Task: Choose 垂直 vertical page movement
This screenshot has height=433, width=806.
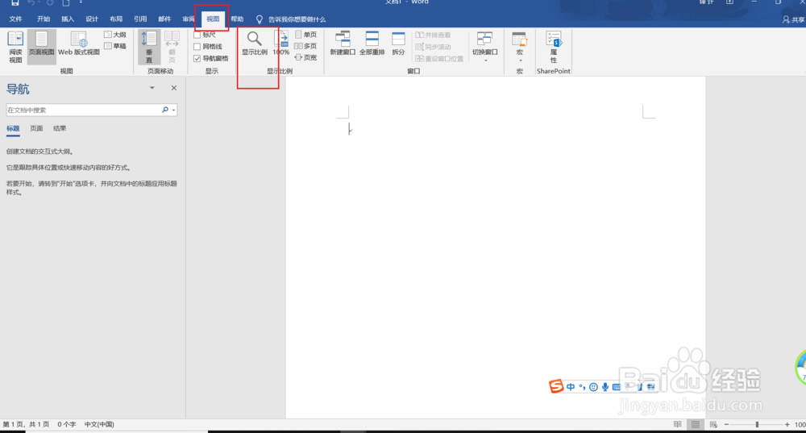Action: pos(148,47)
